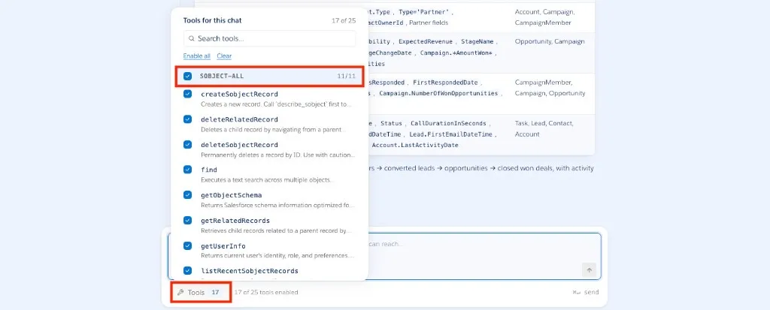
Task: Click the 11/11 count on SOBJECT-ALL row
Action: point(346,76)
